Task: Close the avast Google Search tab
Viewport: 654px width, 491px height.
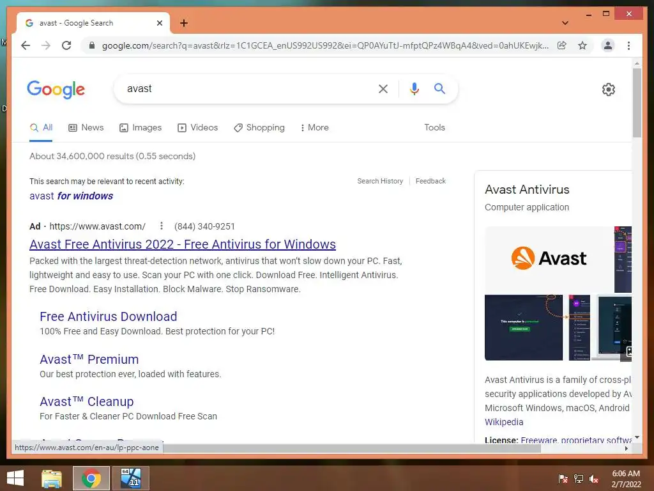Action: [159, 23]
